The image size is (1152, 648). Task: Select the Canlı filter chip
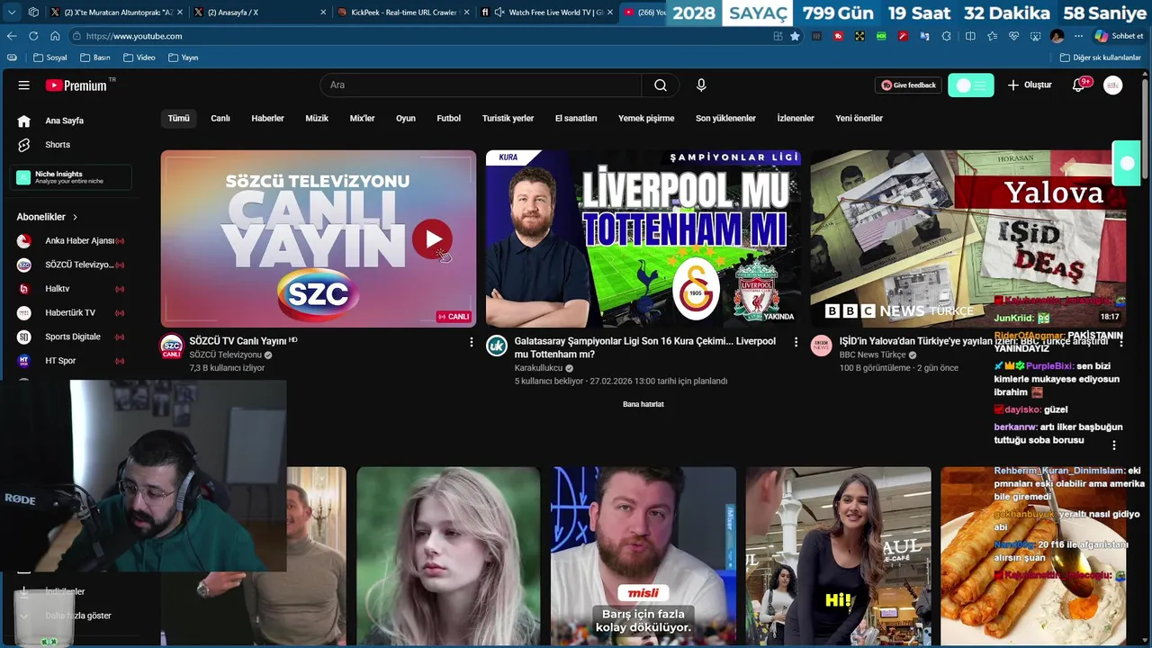[x=220, y=118]
